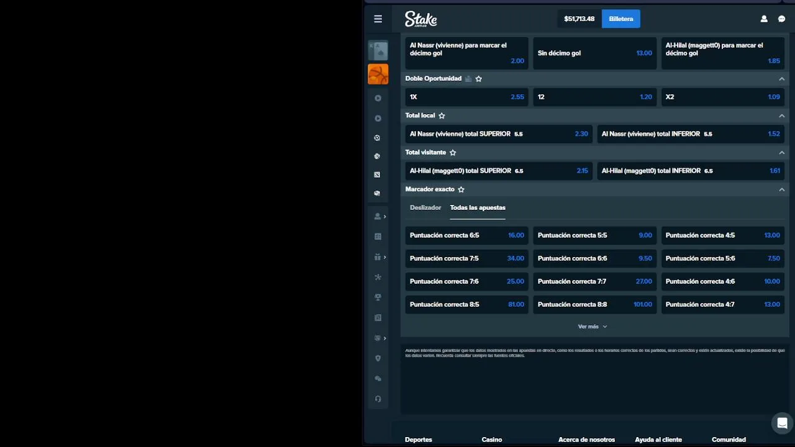Choose Puntuación correcta 5:5 at 9.00
This screenshot has width=795, height=447.
[595, 235]
